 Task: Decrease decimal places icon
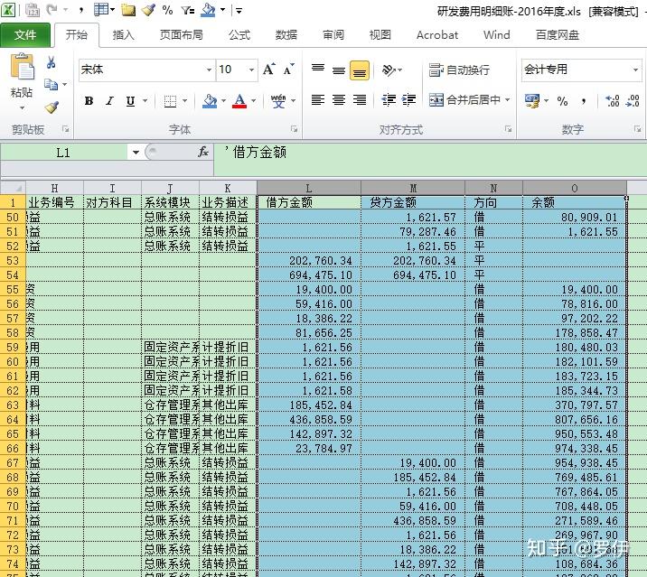633,100
